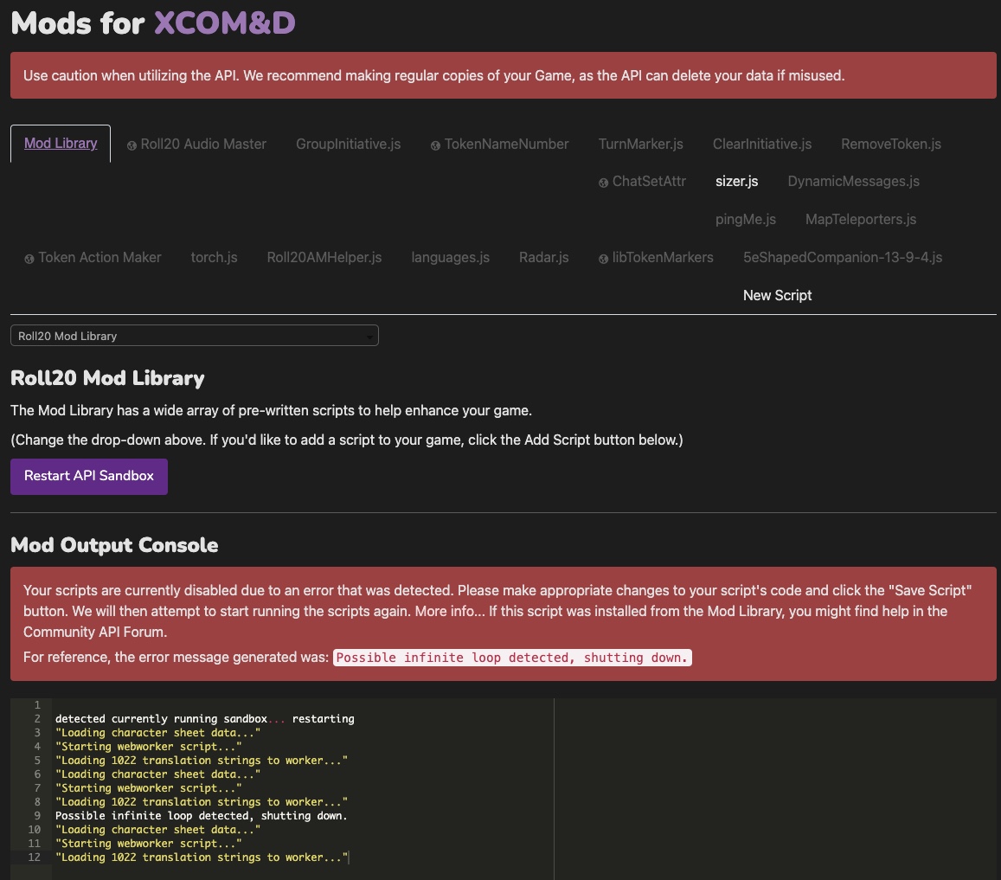
Task: Click the Mod Output Console heading
Action: tap(114, 545)
